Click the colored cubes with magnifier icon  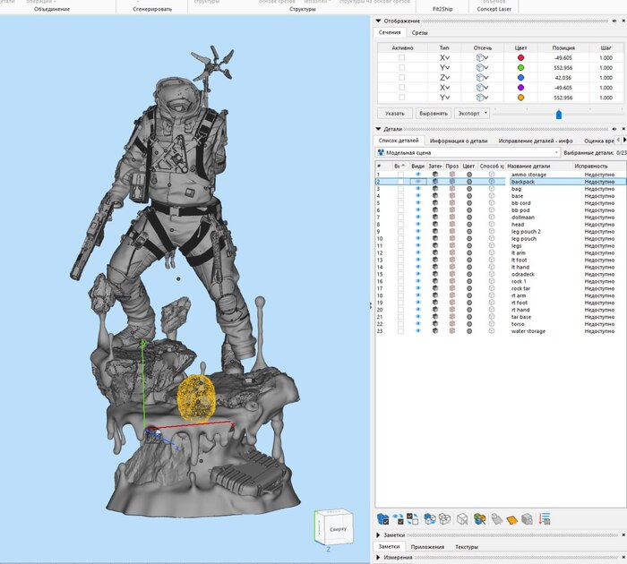coord(479,519)
